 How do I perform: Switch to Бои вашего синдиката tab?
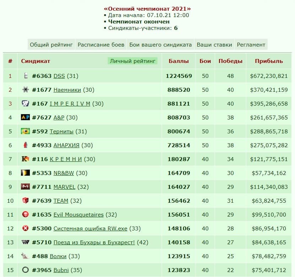point(161,44)
